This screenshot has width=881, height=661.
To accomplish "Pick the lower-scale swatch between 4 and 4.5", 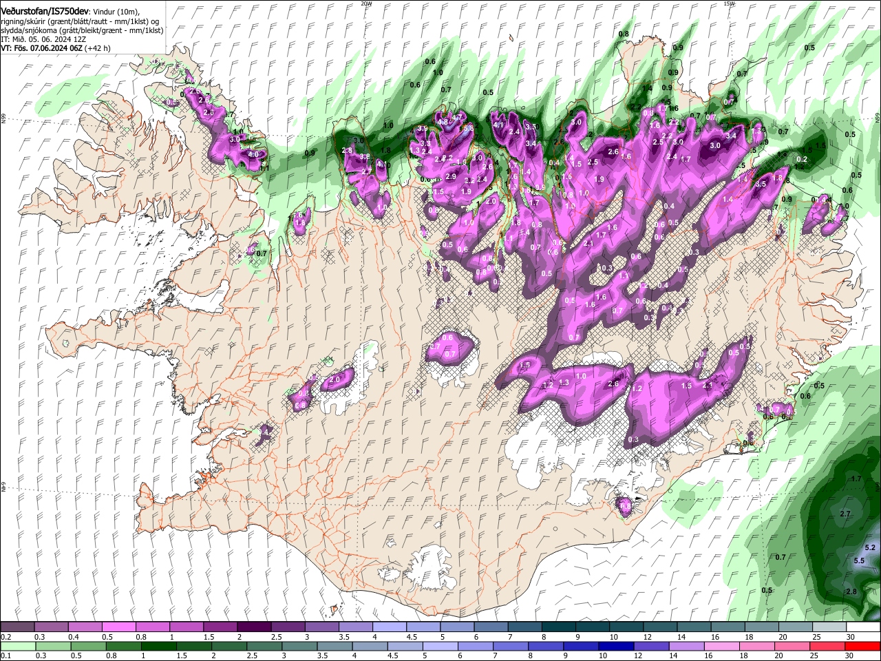I will [x=372, y=647].
